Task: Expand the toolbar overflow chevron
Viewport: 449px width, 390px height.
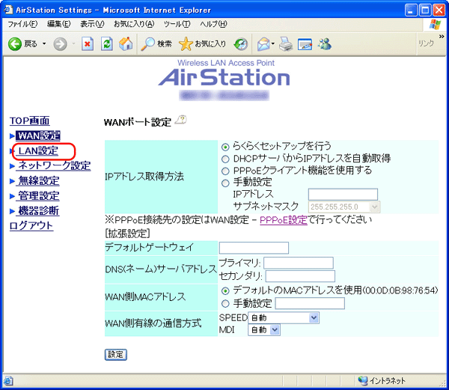Action: coord(442,37)
